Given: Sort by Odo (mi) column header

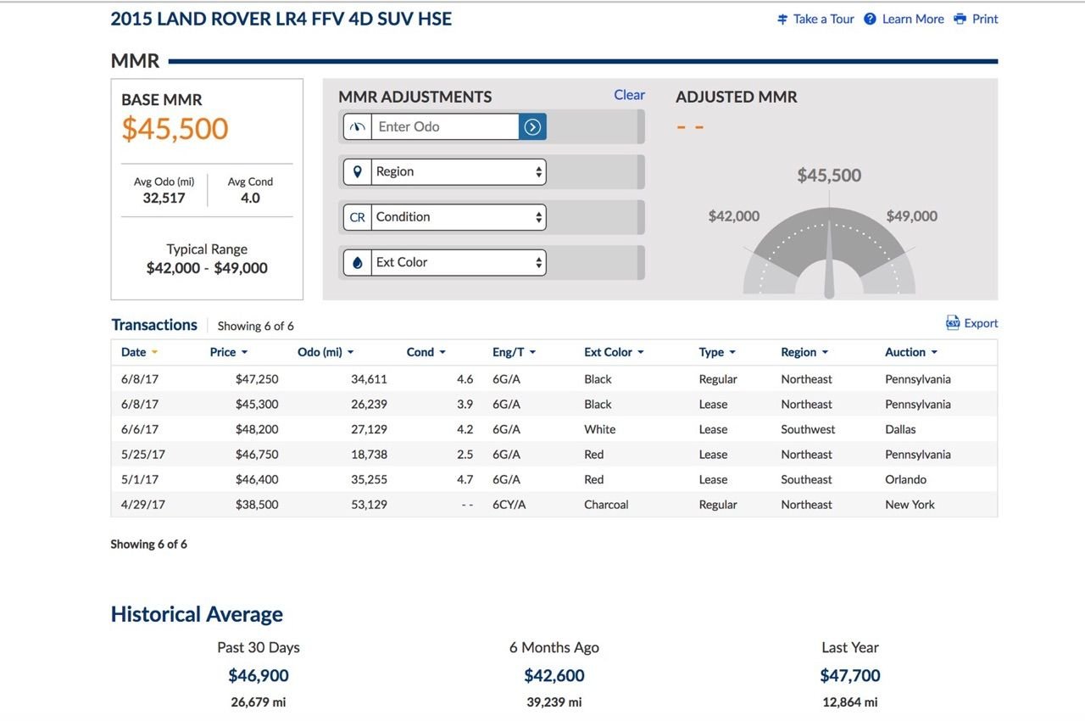Looking at the screenshot, I should pos(326,352).
